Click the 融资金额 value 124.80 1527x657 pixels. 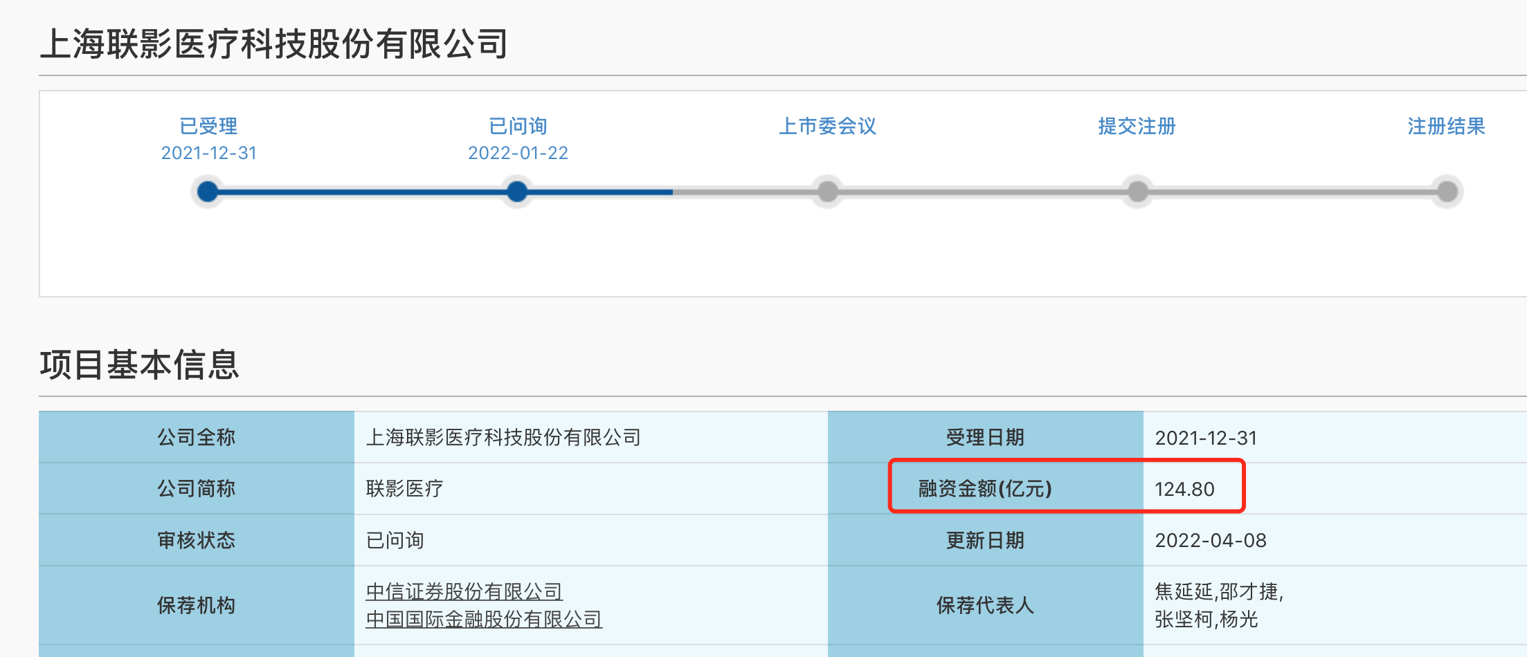click(1184, 489)
